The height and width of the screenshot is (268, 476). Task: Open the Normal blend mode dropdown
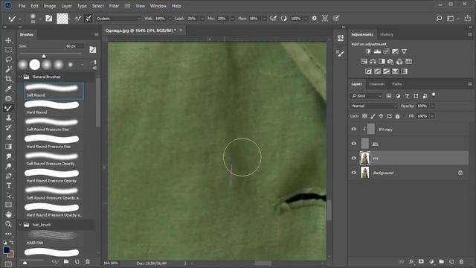(x=373, y=106)
